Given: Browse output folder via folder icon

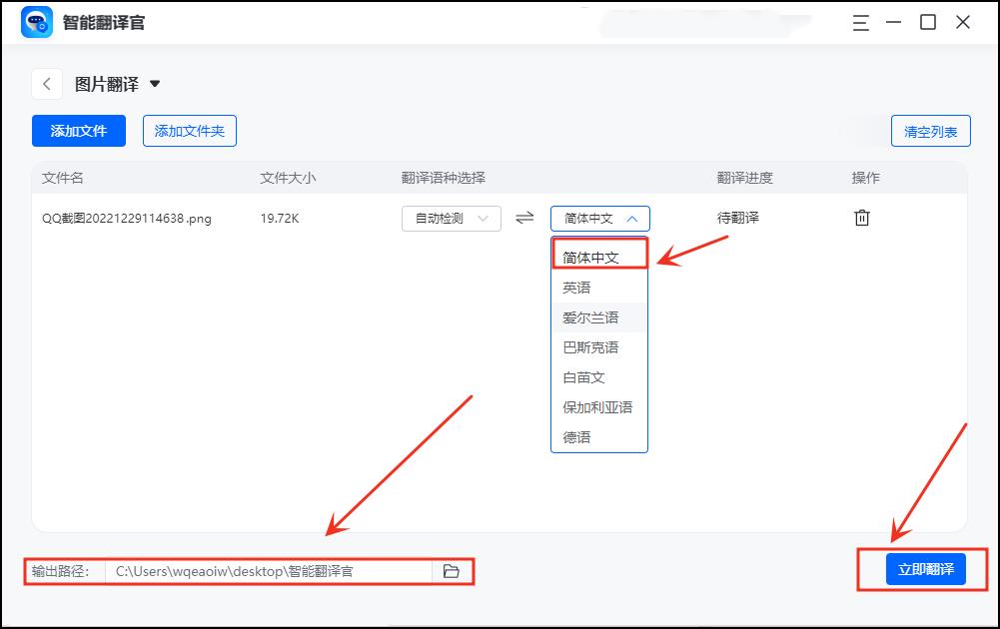Looking at the screenshot, I should coord(452,571).
